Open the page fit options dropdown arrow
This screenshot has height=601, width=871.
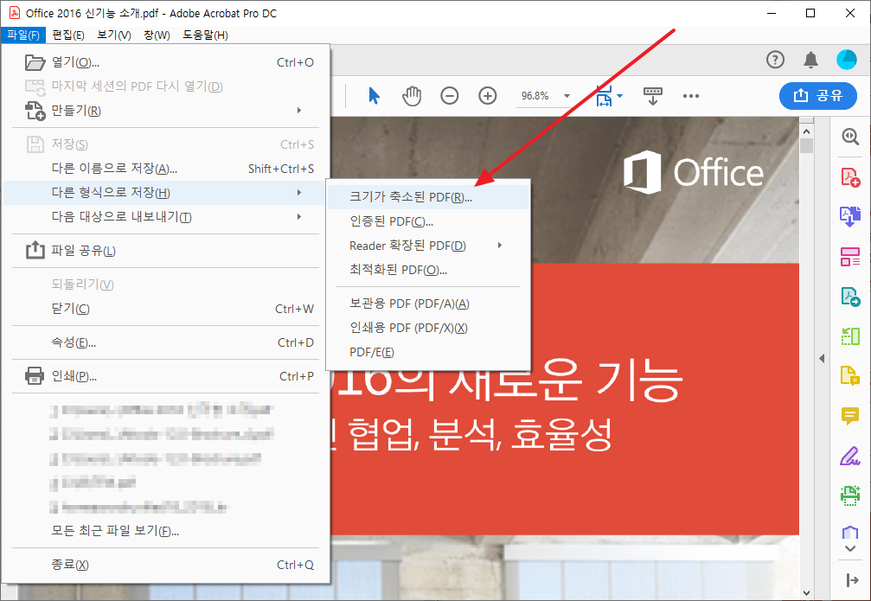tap(620, 96)
